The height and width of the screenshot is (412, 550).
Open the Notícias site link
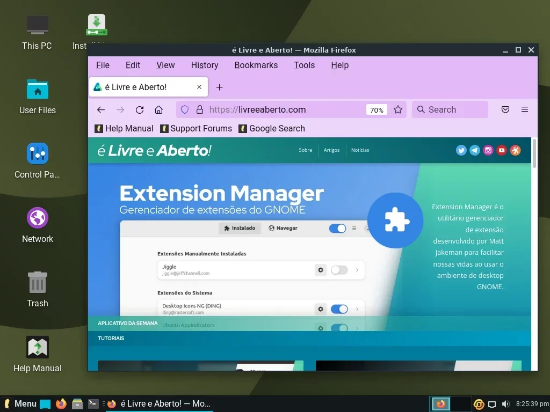360,150
